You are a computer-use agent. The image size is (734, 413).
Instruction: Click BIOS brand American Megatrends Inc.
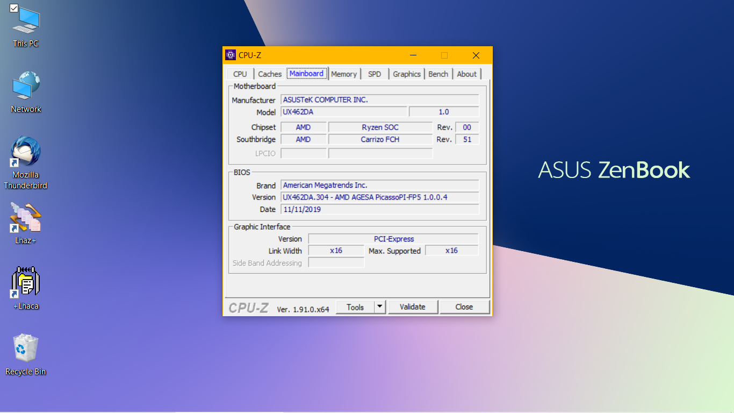[380, 185]
